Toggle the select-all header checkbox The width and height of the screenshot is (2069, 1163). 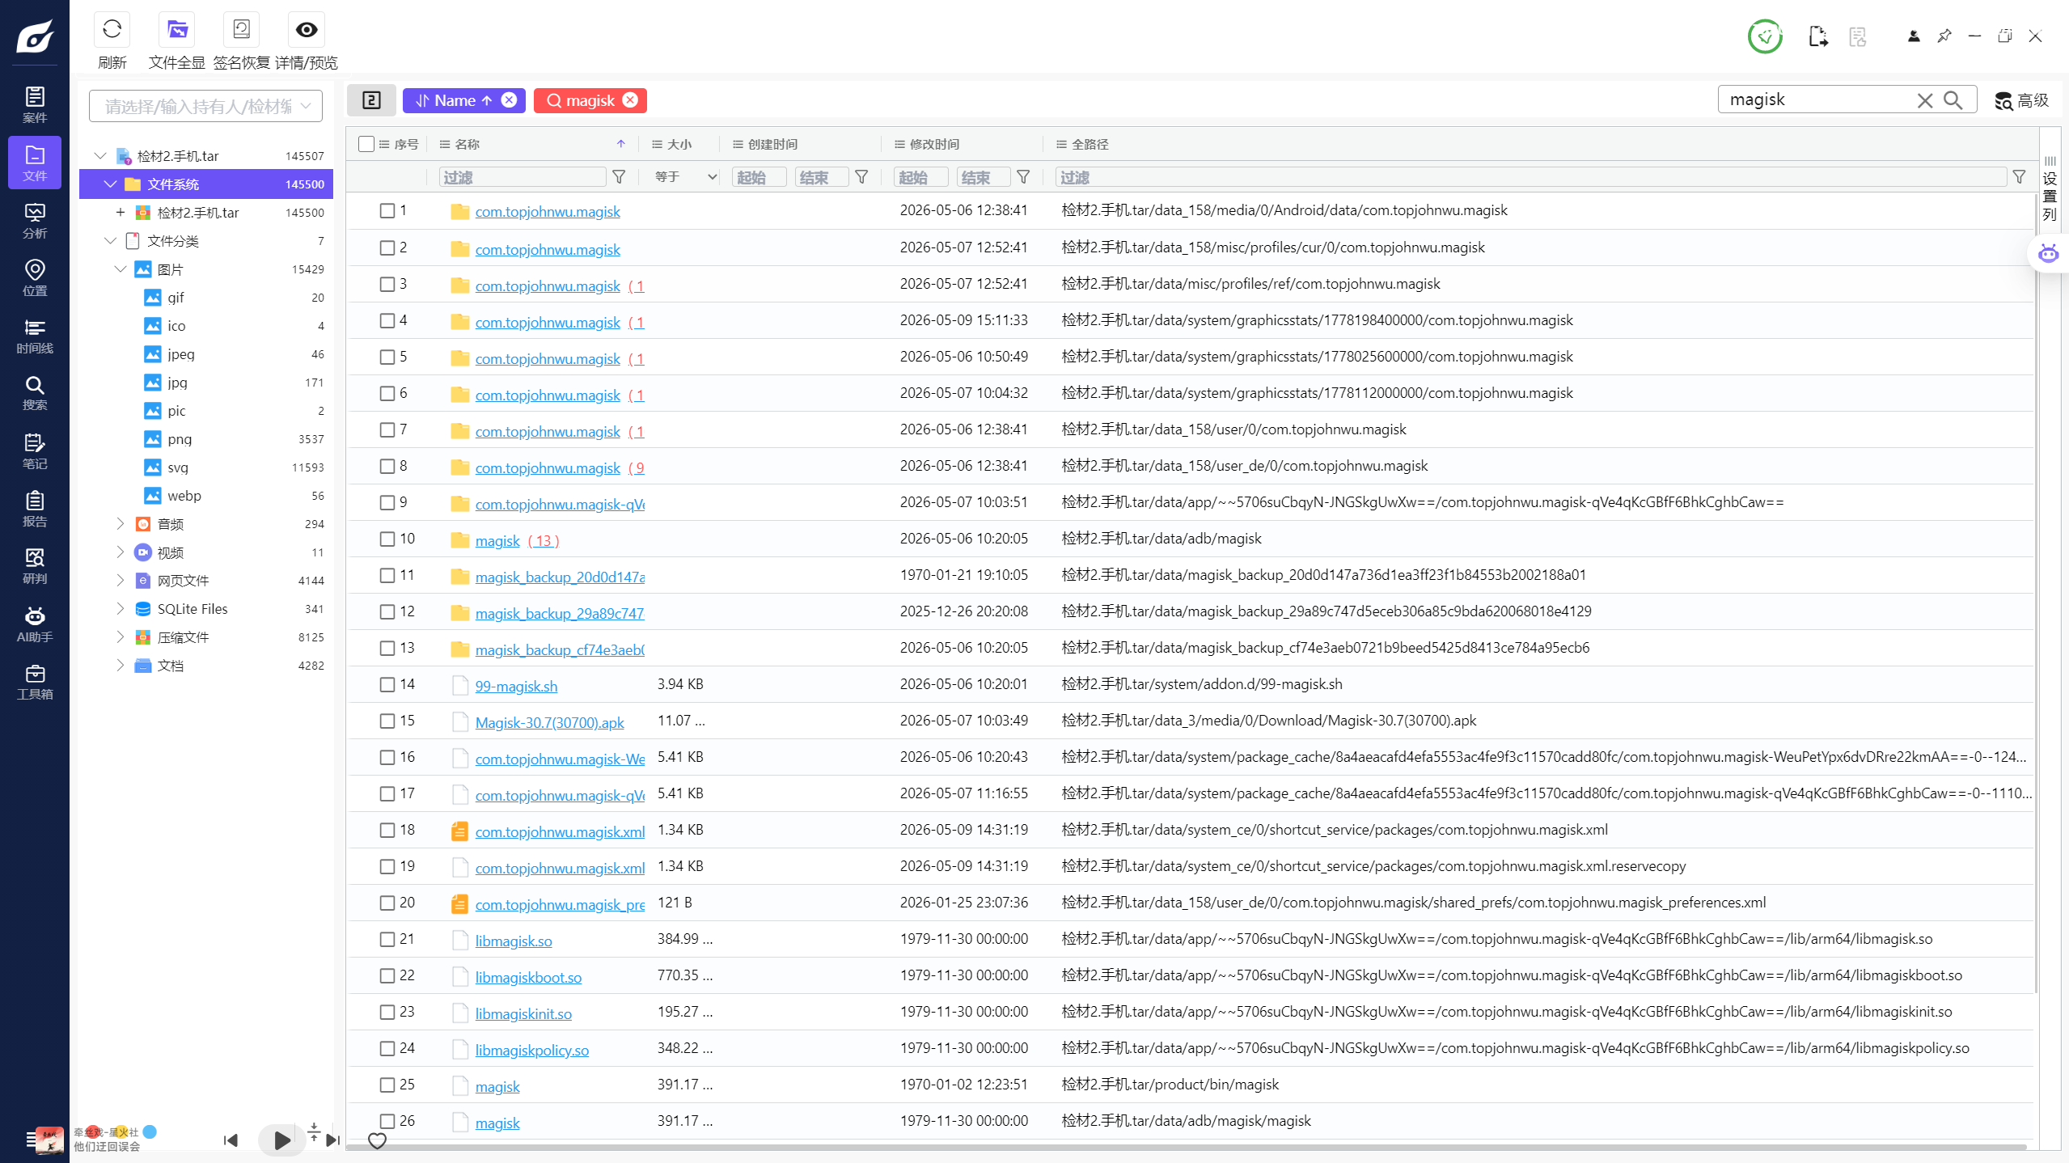[366, 144]
